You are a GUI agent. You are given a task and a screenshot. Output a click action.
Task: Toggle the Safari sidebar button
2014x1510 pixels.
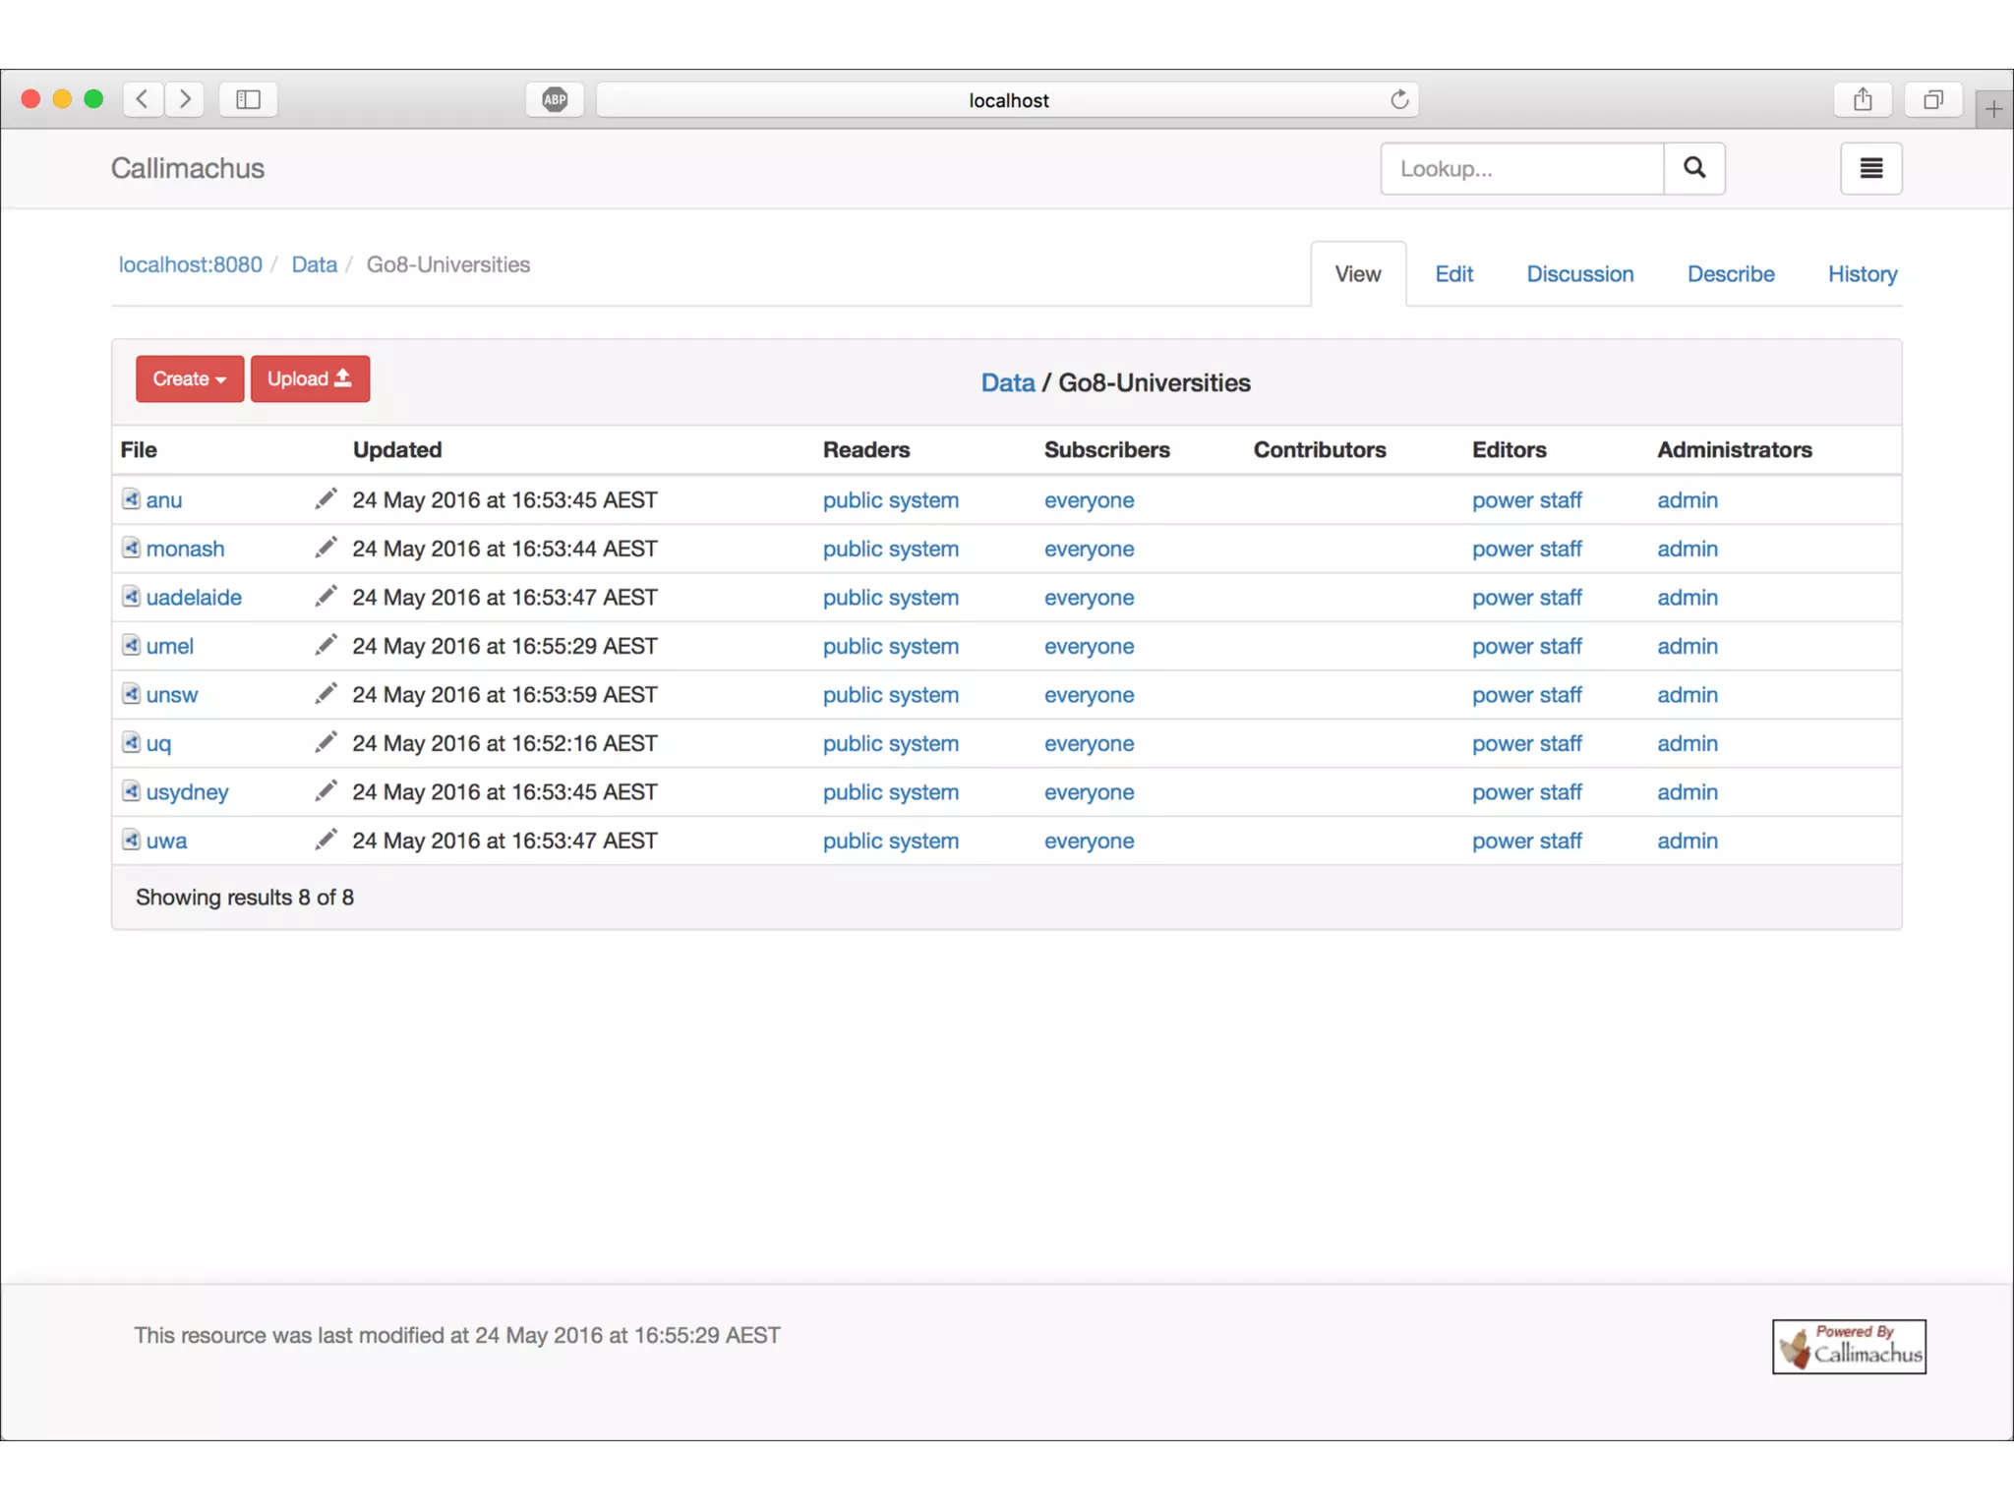248,99
